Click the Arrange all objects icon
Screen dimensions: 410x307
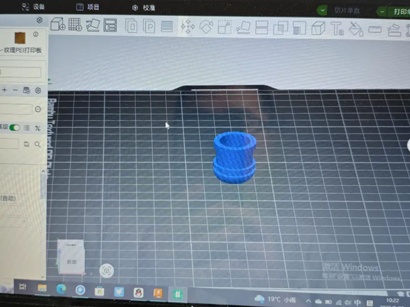pos(110,25)
